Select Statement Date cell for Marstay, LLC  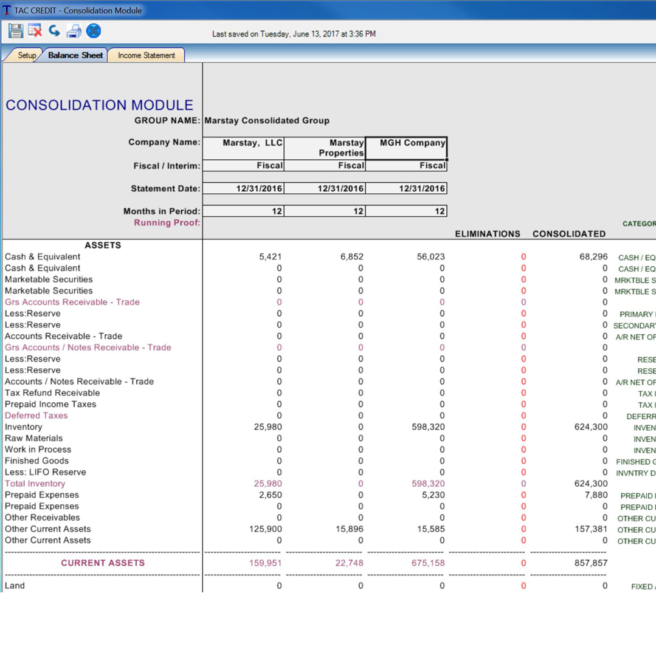point(243,188)
